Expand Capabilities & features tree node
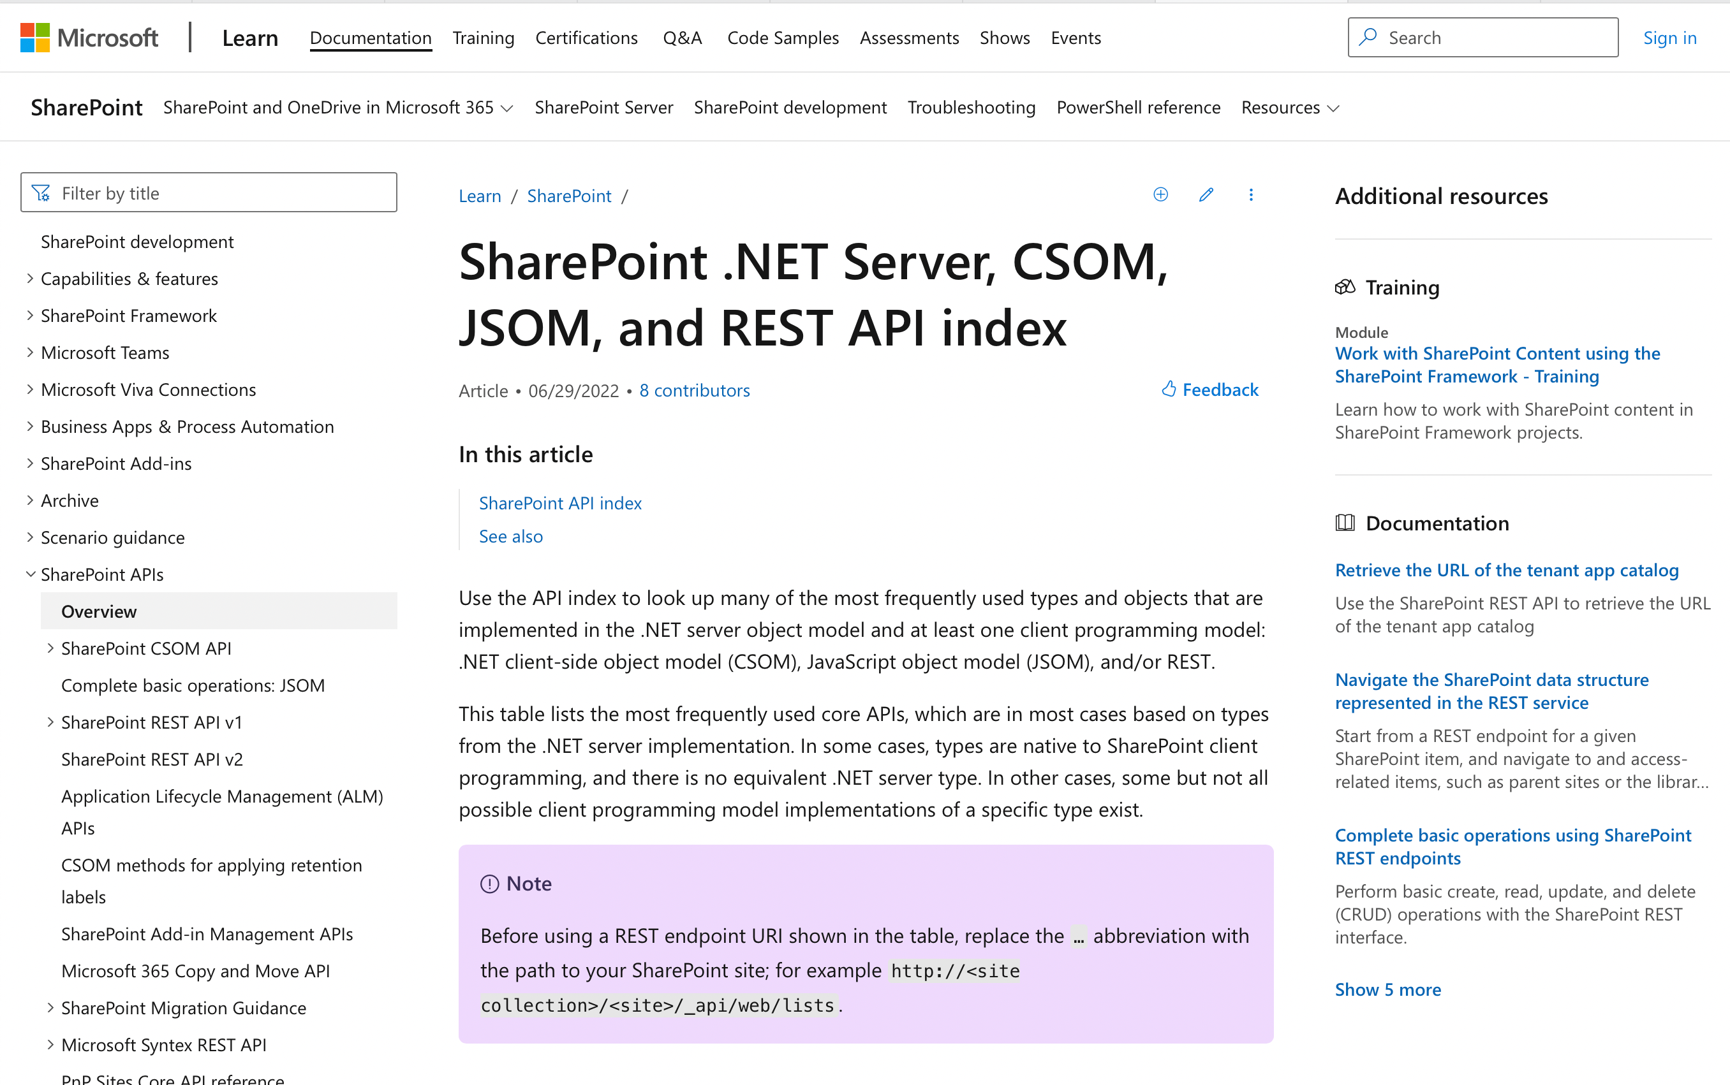Viewport: 1730px width, 1085px height. (30, 279)
